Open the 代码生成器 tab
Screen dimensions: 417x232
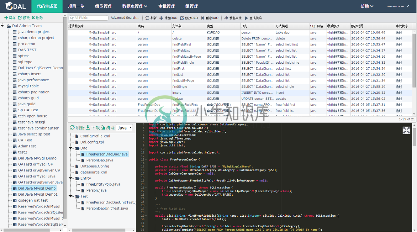(x=47, y=6)
